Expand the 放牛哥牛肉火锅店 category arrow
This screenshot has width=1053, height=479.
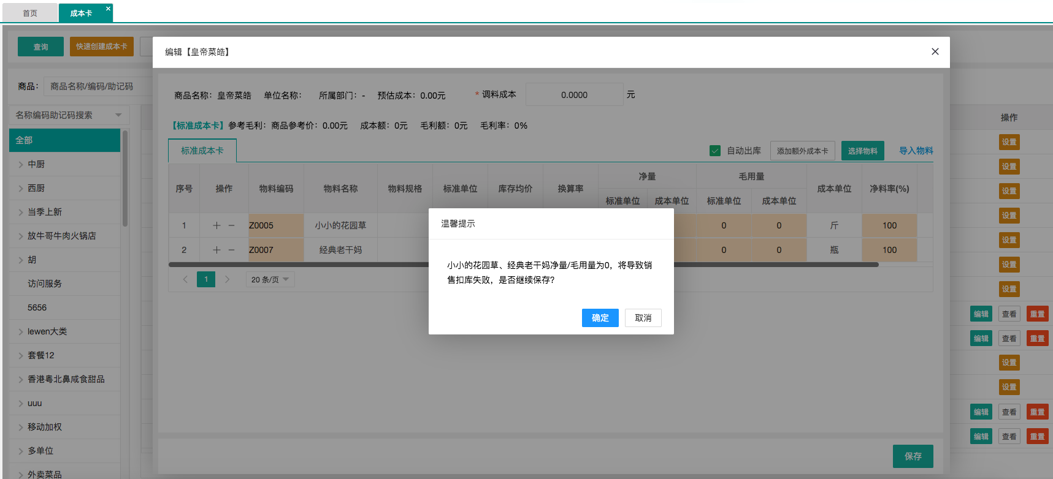[20, 236]
